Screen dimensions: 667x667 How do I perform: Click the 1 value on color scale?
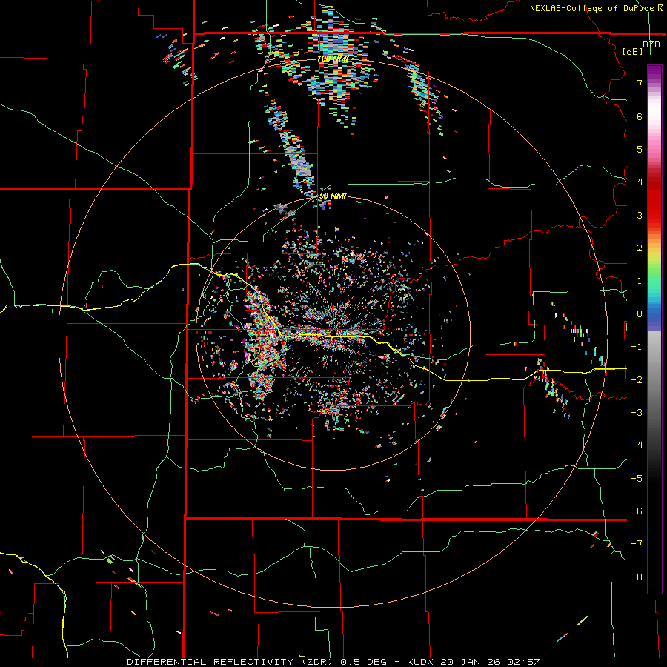pos(640,281)
